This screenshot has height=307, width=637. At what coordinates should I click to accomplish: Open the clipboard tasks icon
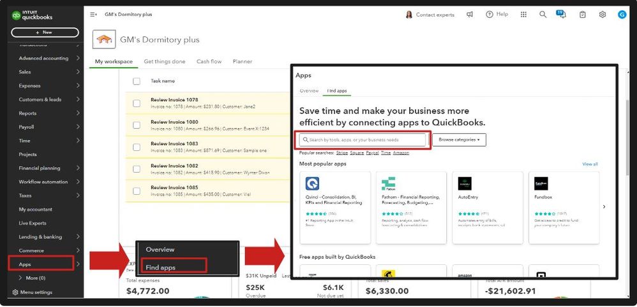[583, 15]
